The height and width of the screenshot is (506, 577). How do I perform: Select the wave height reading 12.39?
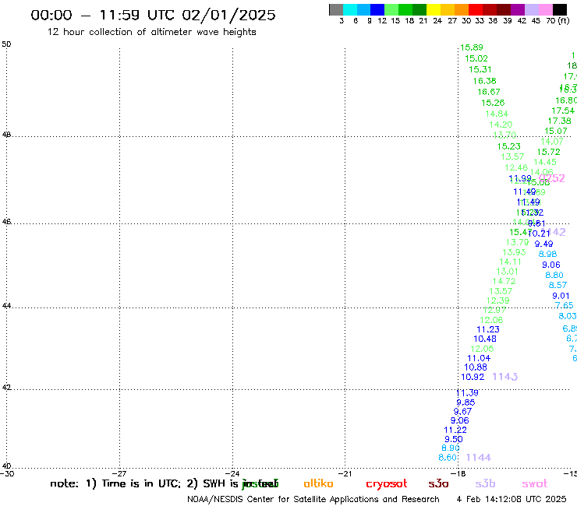(498, 301)
